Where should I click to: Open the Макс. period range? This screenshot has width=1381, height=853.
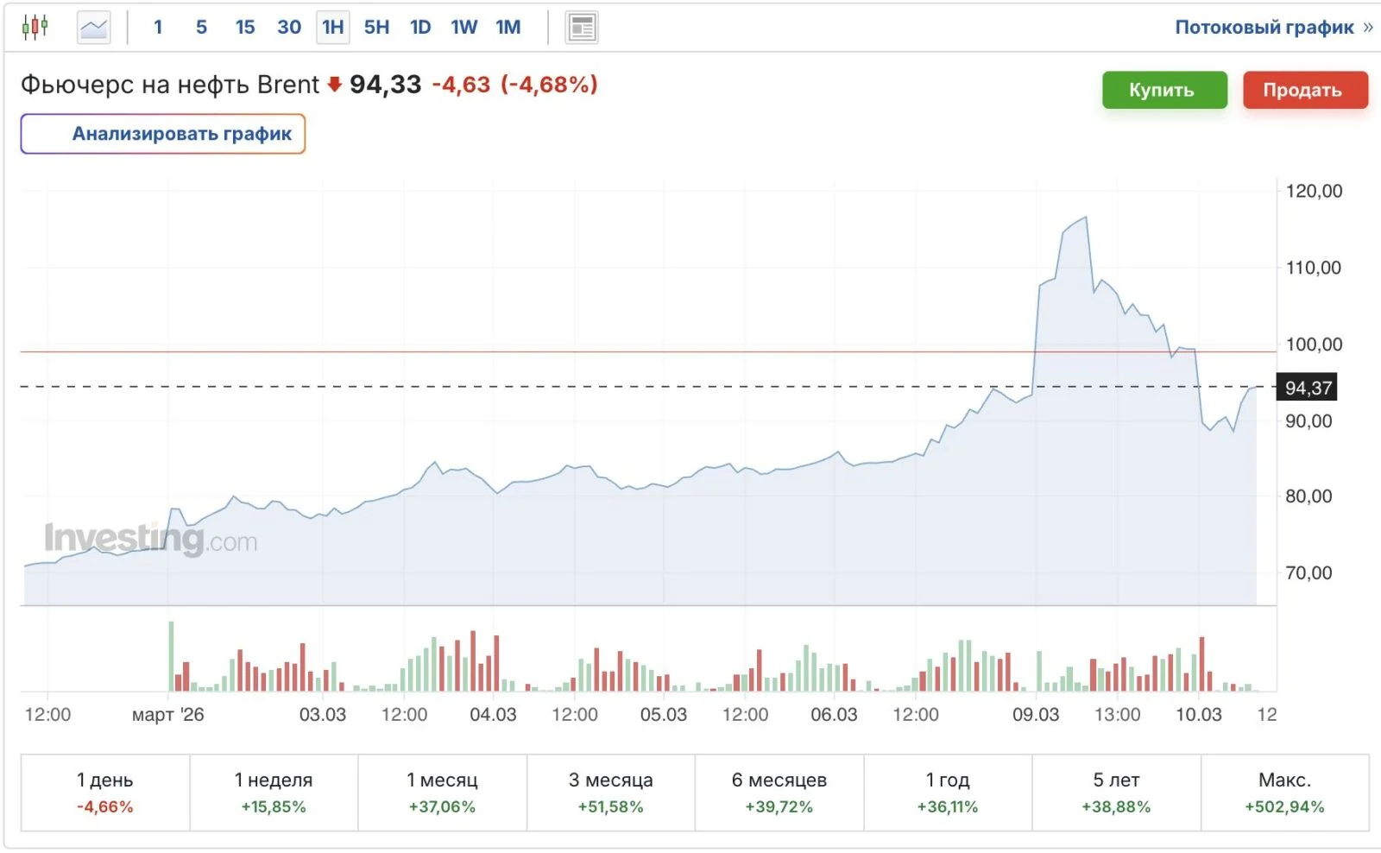point(1284,793)
